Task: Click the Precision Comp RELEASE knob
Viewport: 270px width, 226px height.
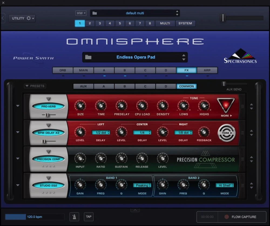Action: (x=142, y=158)
